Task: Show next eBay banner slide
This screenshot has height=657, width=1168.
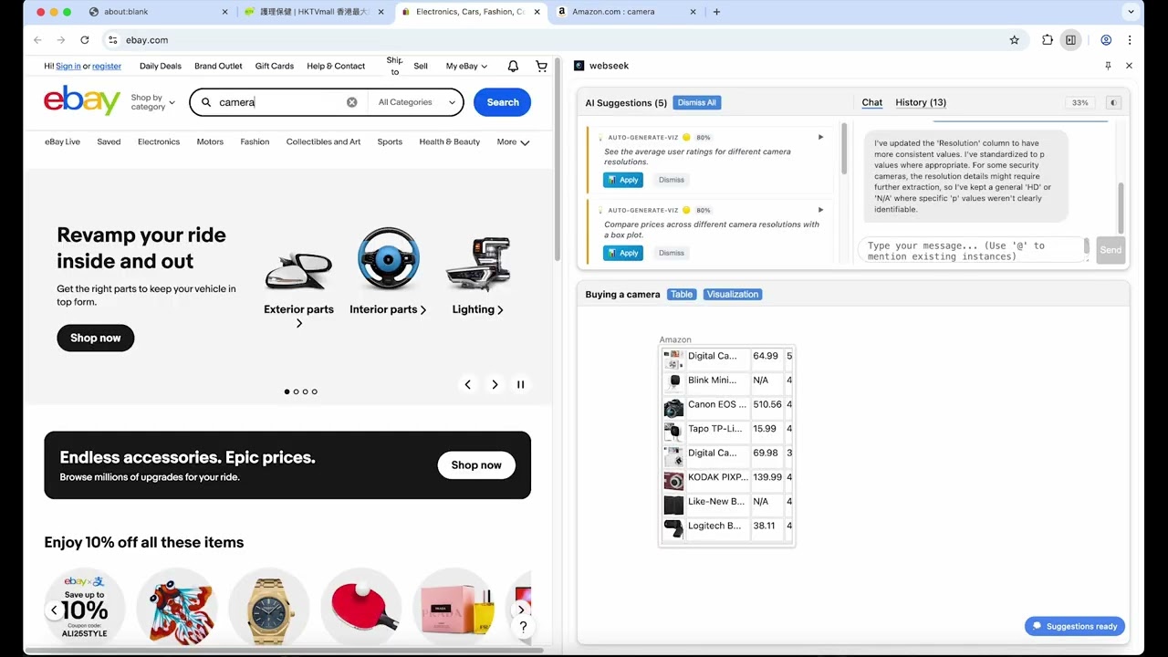Action: click(495, 385)
